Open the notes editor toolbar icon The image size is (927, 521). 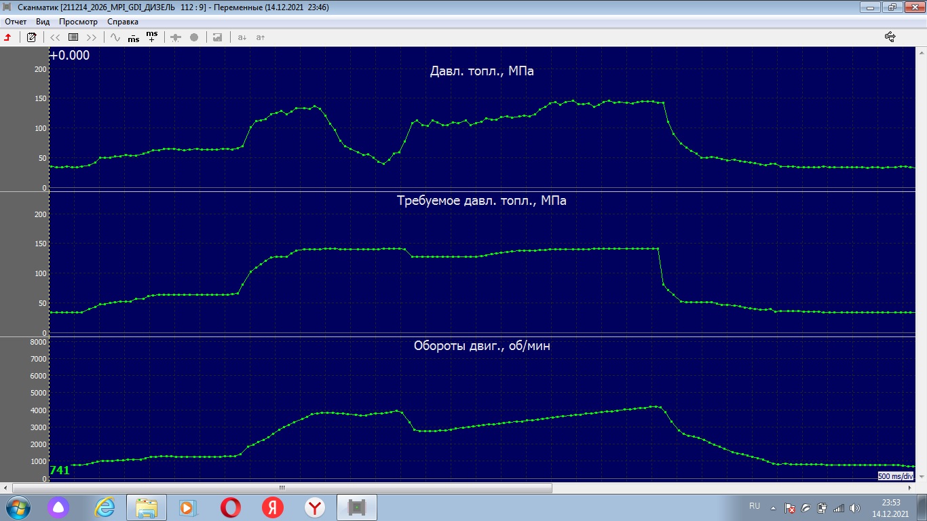(x=31, y=37)
